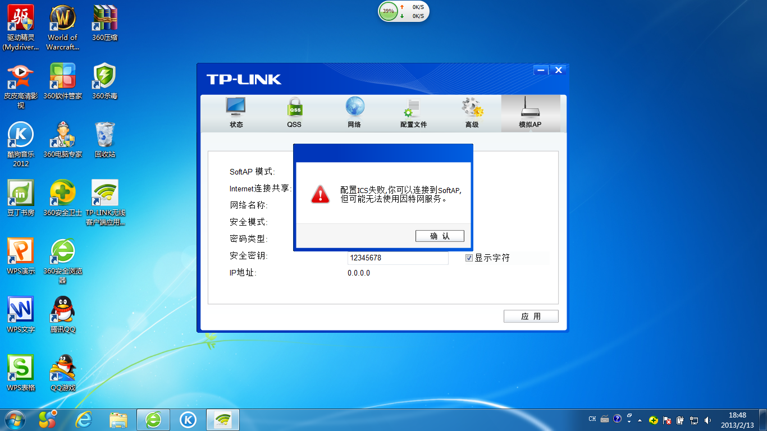Open 360安全浏览器 desktop shortcut
The width and height of the screenshot is (767, 431).
[62, 261]
